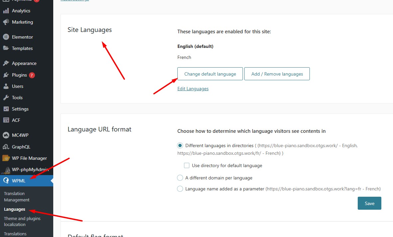Click the GraphQL logo icon
Screen dimensions: 393x237
[6, 147]
